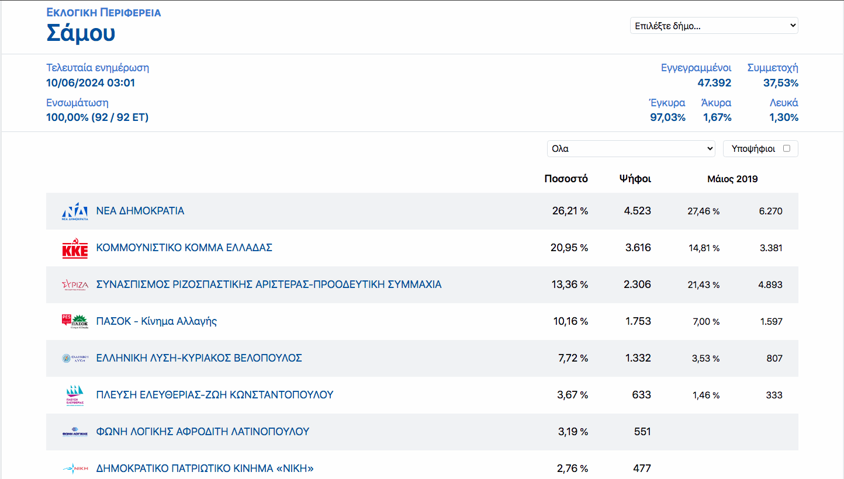
Task: Click the Ποσοστό column header
Action: 566,179
